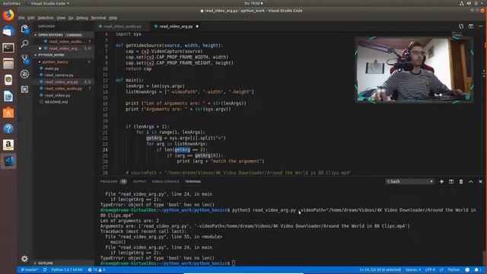Split the editor to the right
The width and height of the screenshot is (487, 274).
(x=471, y=27)
